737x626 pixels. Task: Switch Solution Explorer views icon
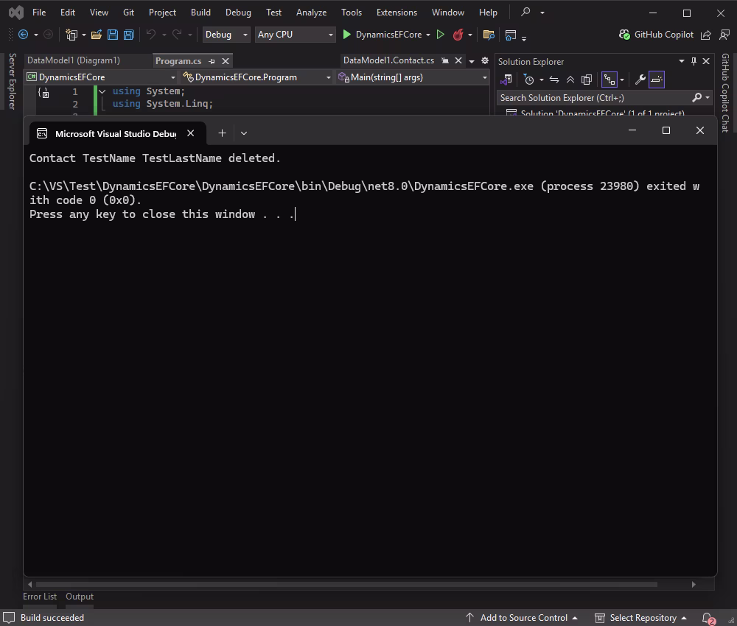point(506,80)
